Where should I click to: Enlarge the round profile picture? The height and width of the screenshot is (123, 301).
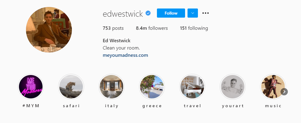(x=49, y=29)
